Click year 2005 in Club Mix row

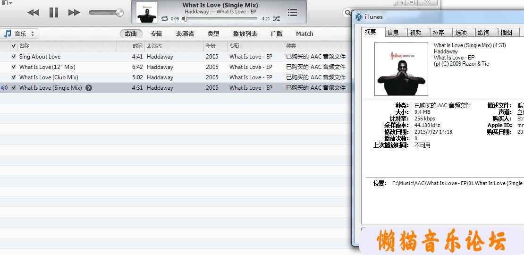coord(212,77)
